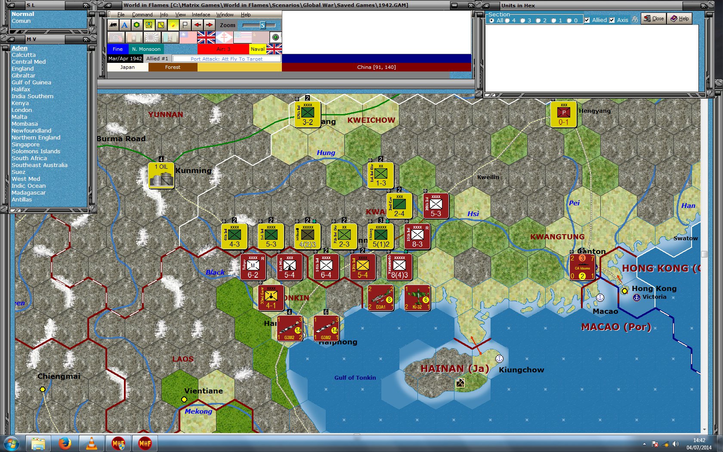Screen dimensions: 723x452
Task: Click the green target icon beside the flags
Action: [x=275, y=37]
